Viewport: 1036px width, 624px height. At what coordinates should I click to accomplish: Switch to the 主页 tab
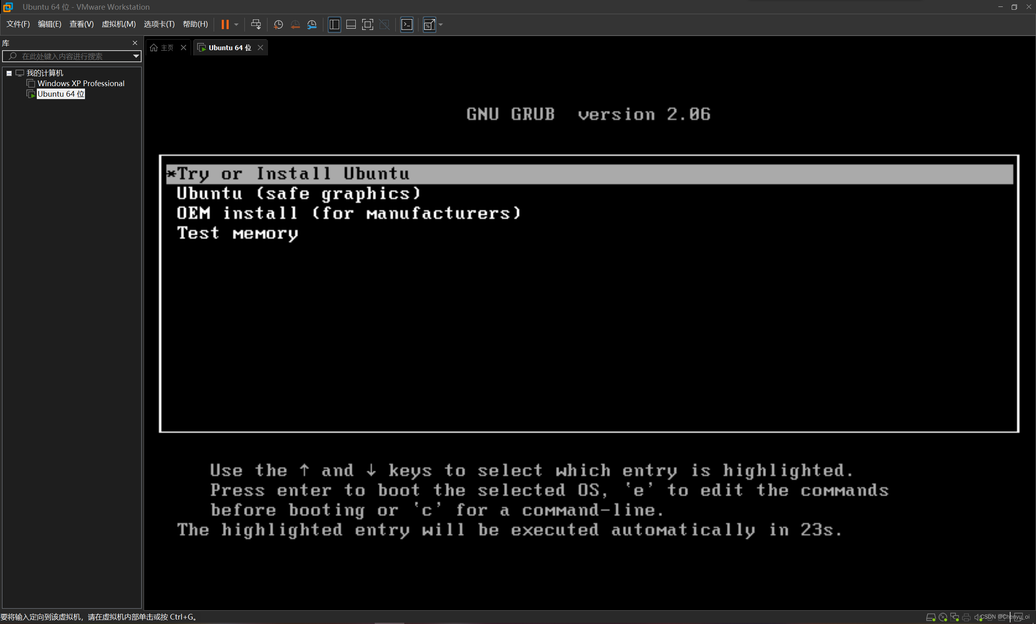click(x=163, y=47)
